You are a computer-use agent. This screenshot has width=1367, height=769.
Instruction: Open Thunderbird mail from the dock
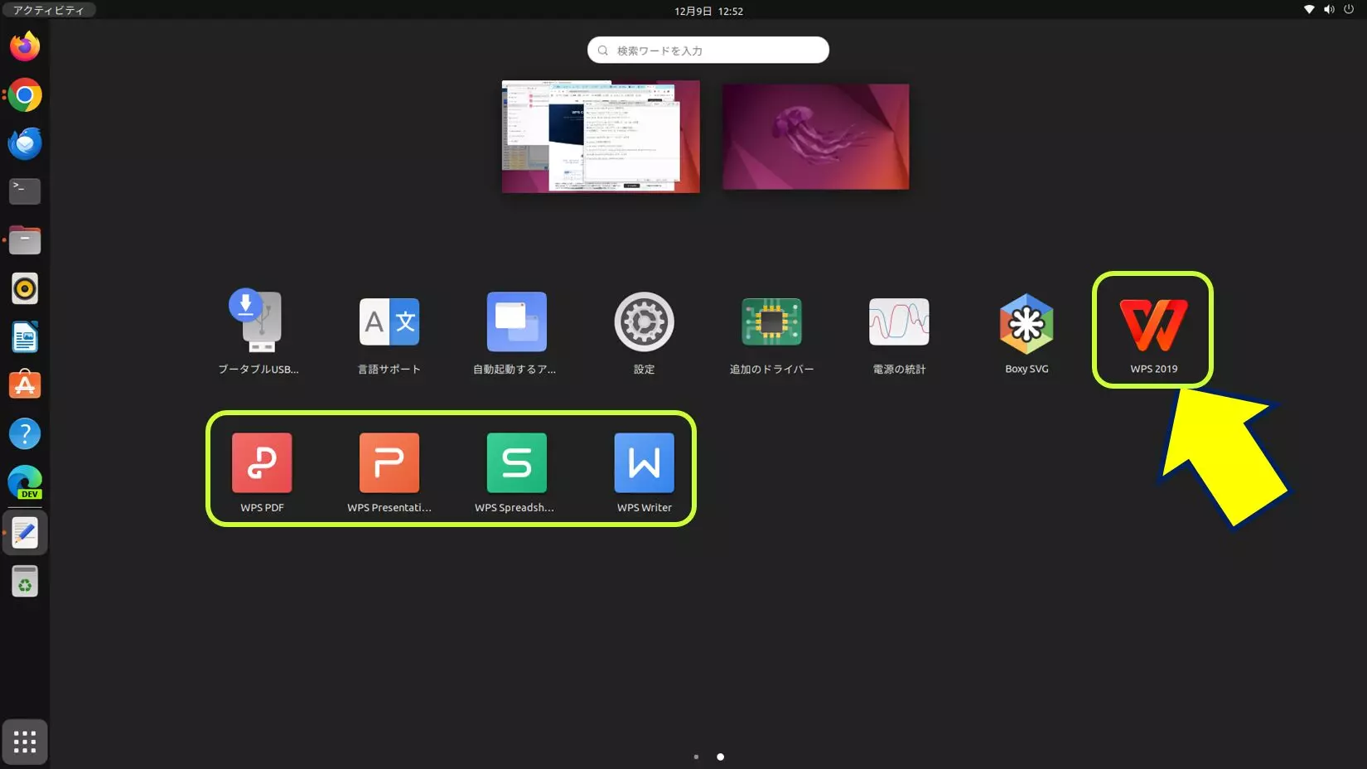coord(25,143)
